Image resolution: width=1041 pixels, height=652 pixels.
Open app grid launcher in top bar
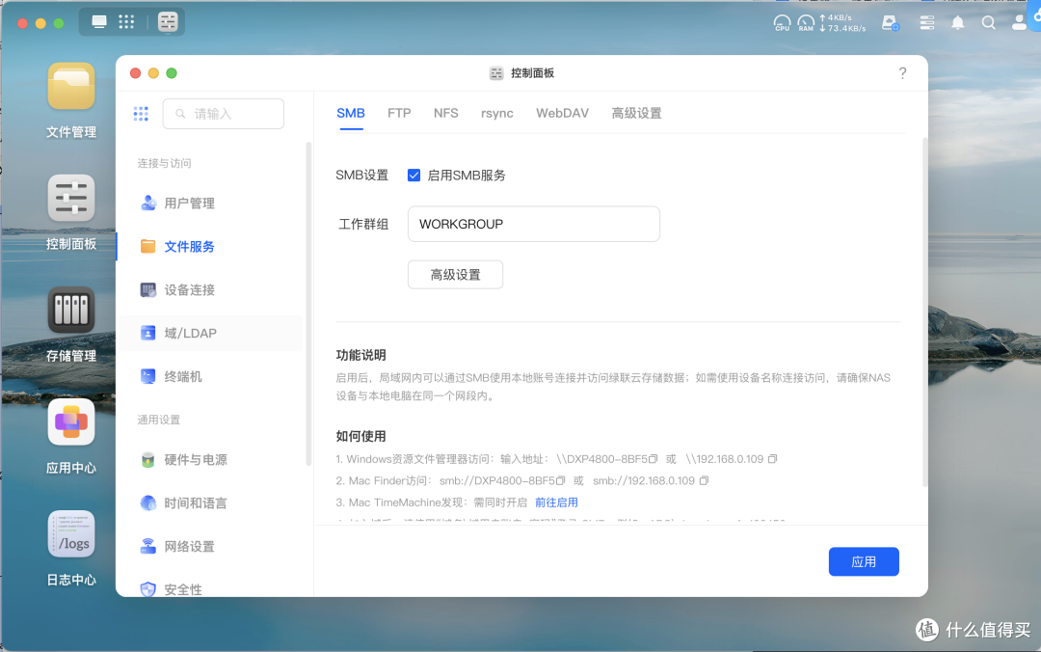[x=126, y=22]
